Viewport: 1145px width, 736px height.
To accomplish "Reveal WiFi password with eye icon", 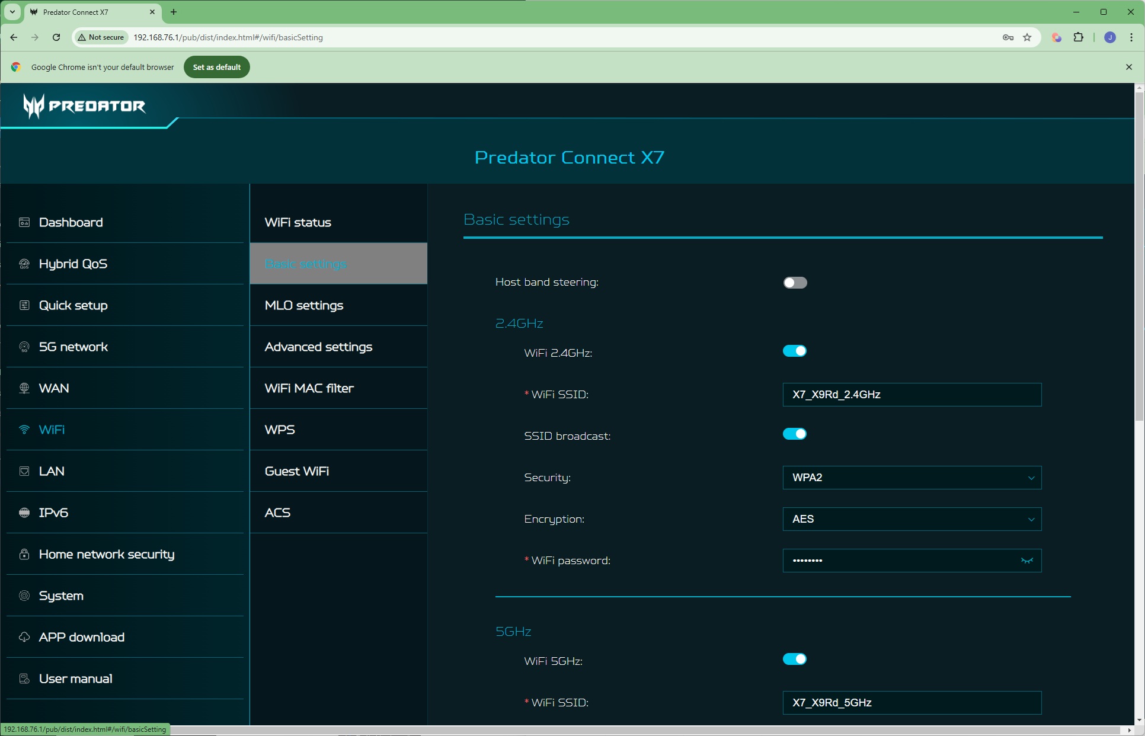I will (1026, 561).
